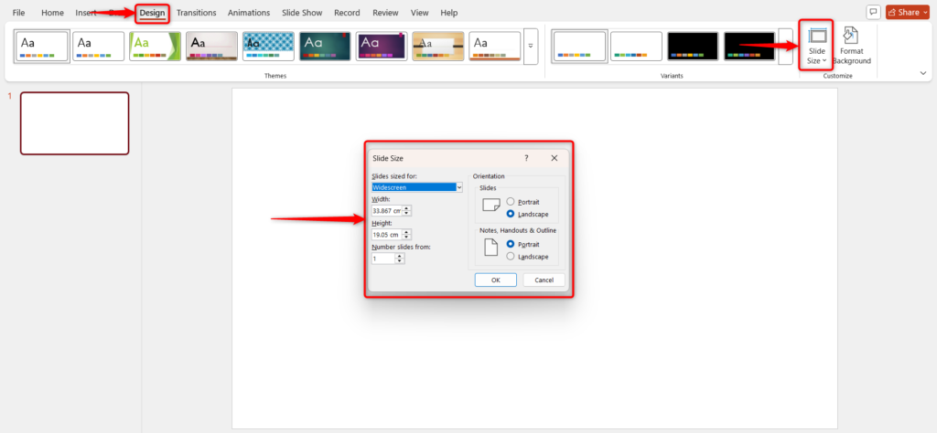The width and height of the screenshot is (937, 433).
Task: Apply the second white theme thumbnail
Action: point(99,47)
